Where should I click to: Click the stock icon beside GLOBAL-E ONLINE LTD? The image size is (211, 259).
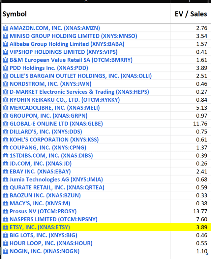coord(5,124)
